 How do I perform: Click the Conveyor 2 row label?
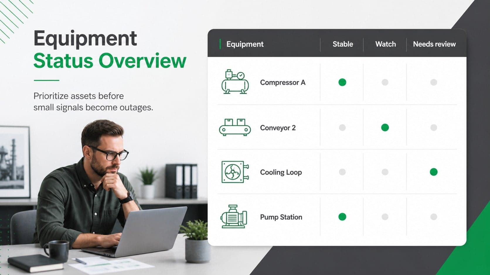(278, 128)
